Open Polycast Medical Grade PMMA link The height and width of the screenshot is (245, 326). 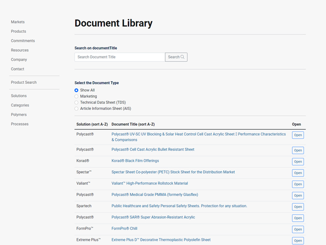click(155, 195)
